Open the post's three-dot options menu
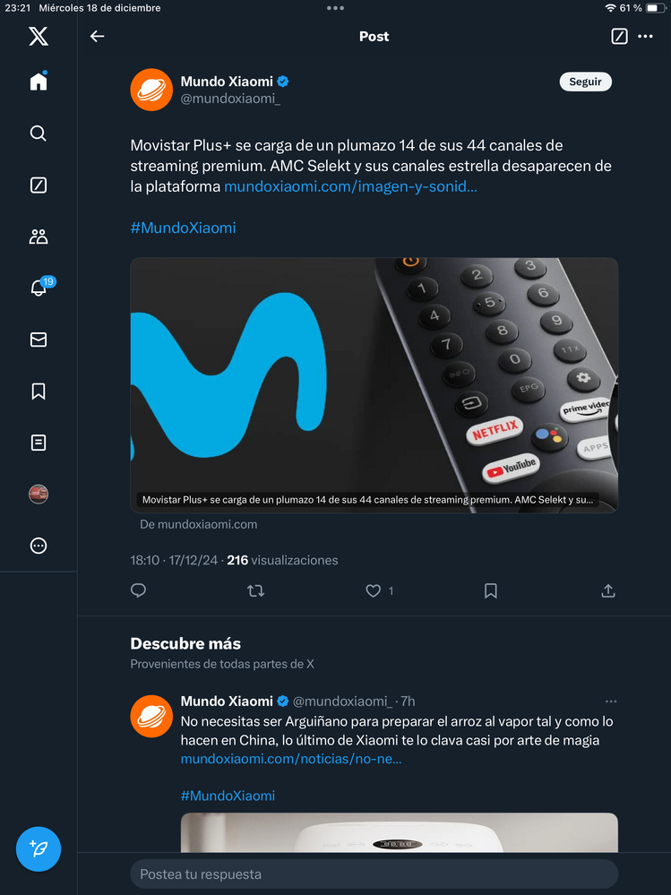Screen dimensions: 671x895 pos(645,37)
